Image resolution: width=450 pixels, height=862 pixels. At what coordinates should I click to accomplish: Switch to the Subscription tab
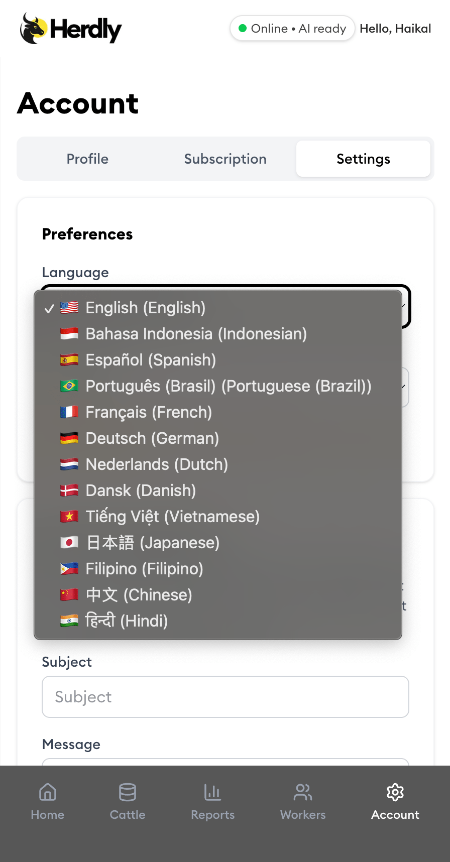click(x=225, y=159)
